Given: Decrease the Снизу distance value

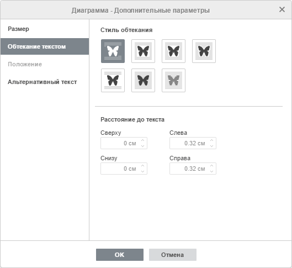Looking at the screenshot, I should 142,171.
